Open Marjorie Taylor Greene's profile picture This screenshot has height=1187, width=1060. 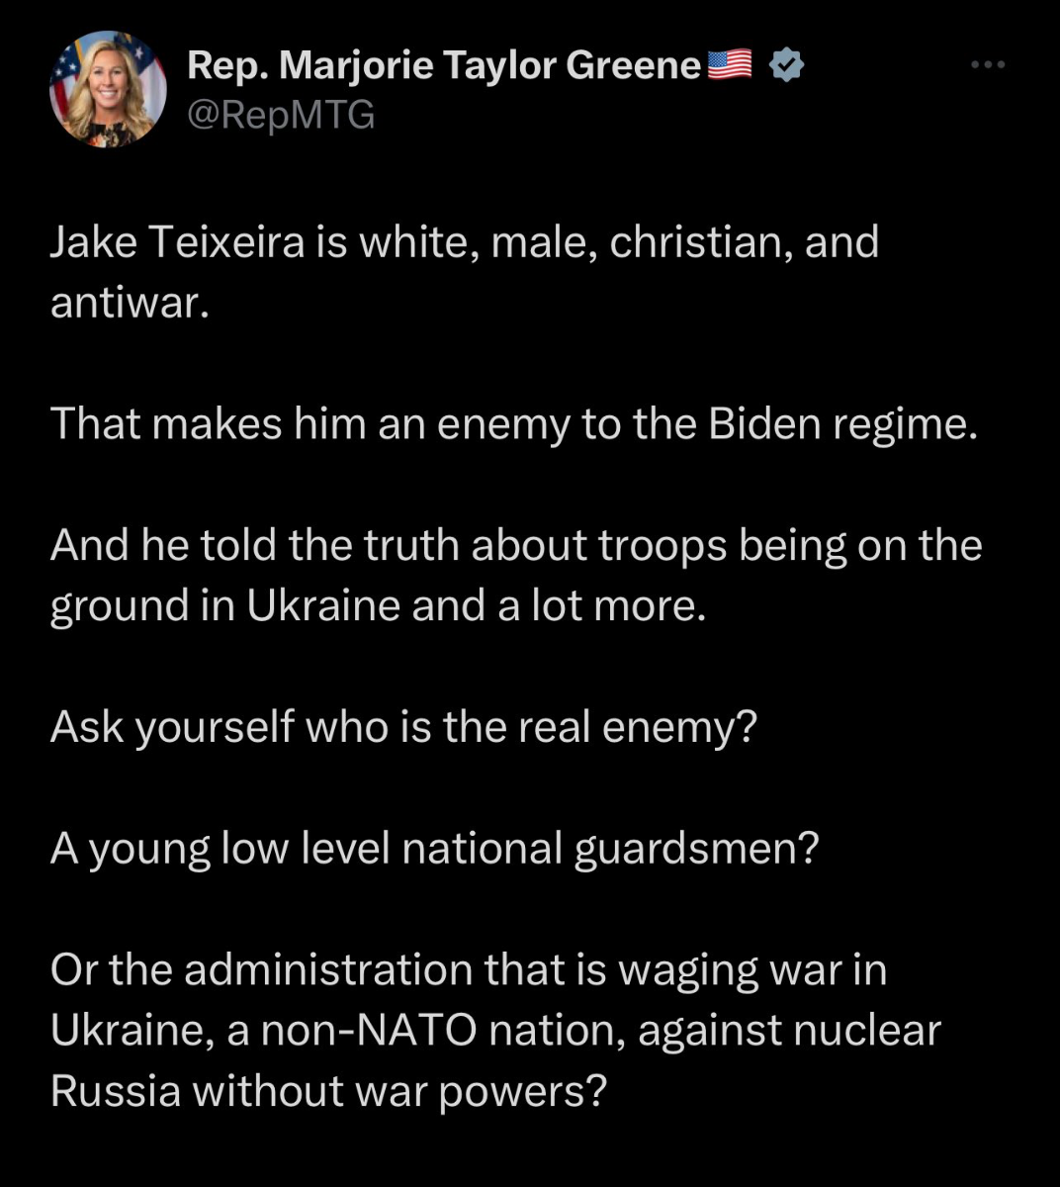(x=108, y=90)
